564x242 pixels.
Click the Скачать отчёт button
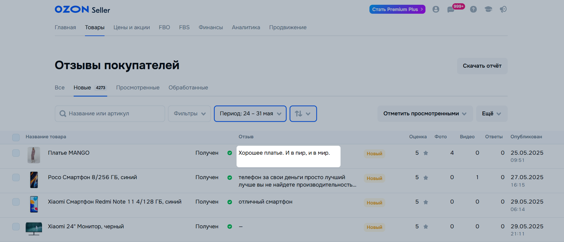coord(482,66)
